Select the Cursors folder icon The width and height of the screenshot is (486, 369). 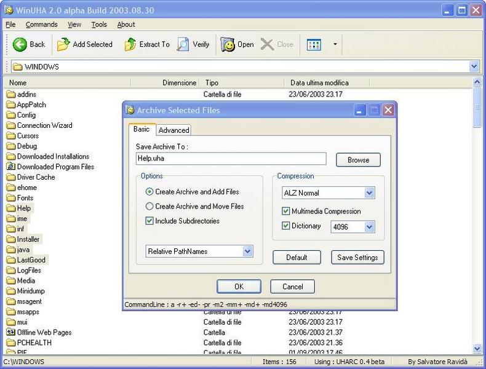[x=11, y=136]
